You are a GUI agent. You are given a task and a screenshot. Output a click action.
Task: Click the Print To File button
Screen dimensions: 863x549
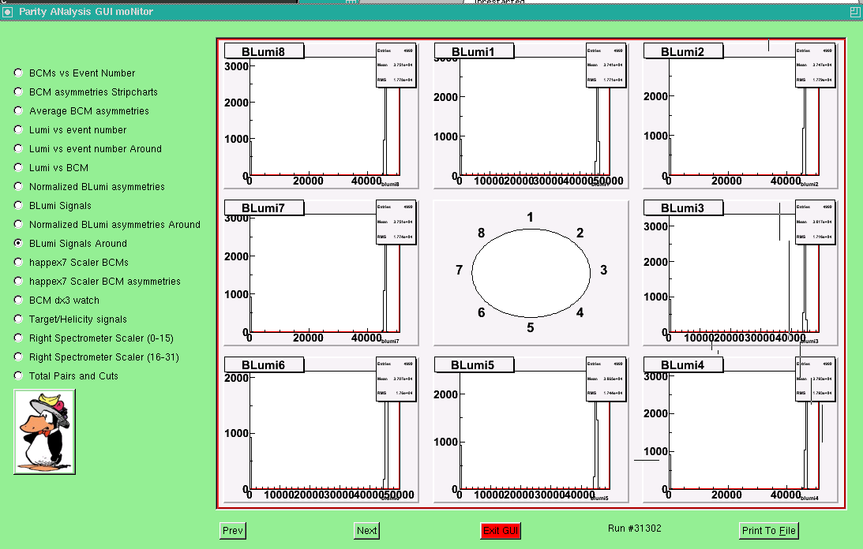(x=769, y=530)
